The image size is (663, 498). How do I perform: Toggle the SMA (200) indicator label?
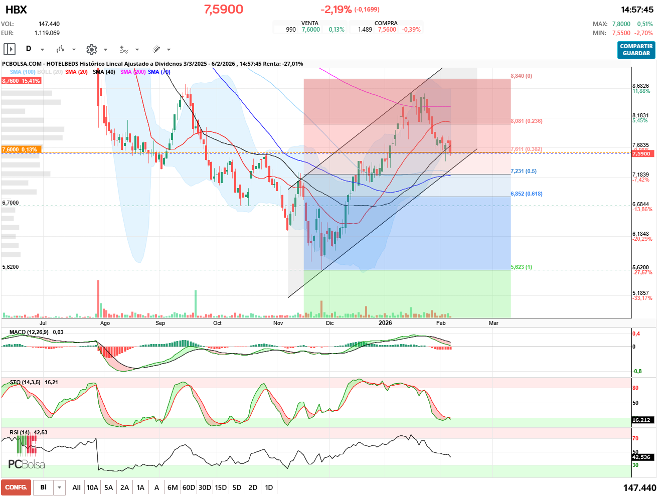tap(133, 72)
